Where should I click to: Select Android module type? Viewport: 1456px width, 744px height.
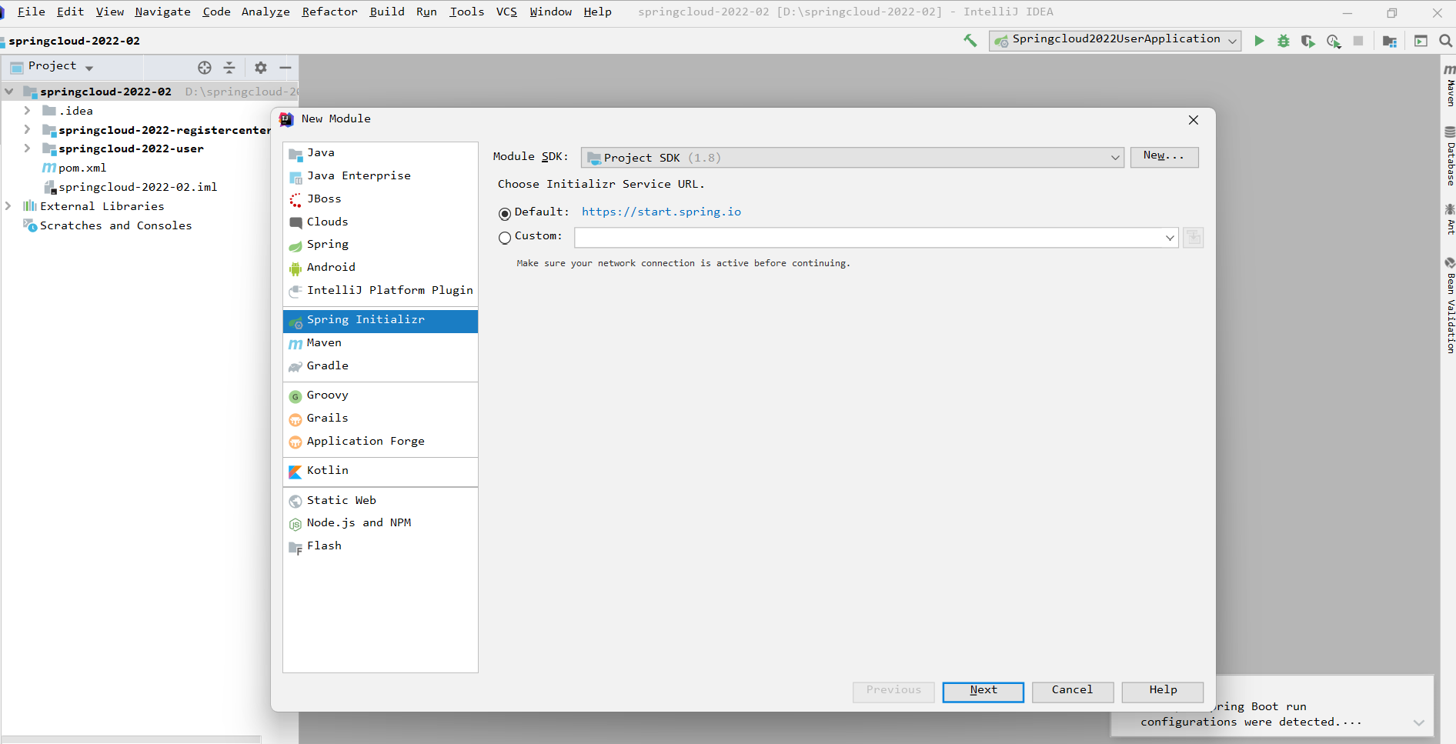pyautogui.click(x=380, y=268)
